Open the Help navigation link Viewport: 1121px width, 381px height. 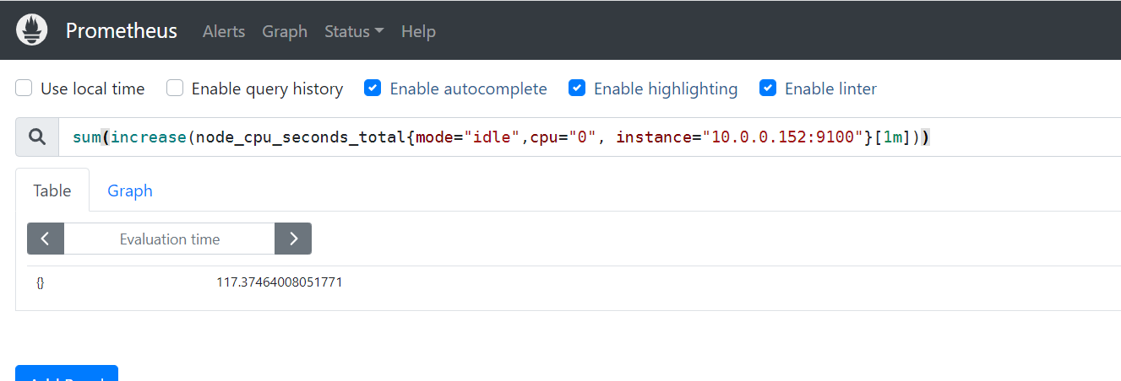418,31
